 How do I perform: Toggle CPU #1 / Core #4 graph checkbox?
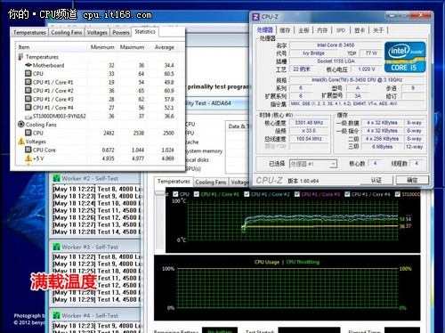347,194
